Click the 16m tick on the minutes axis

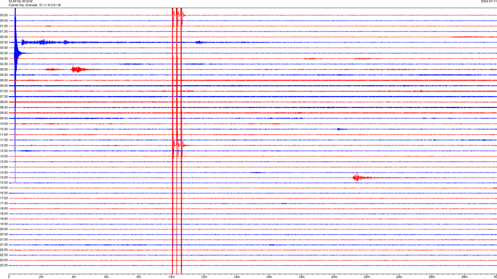[x=269, y=277]
